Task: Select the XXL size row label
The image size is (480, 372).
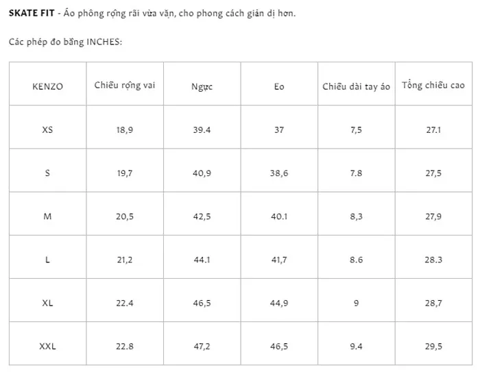Action: (47, 346)
